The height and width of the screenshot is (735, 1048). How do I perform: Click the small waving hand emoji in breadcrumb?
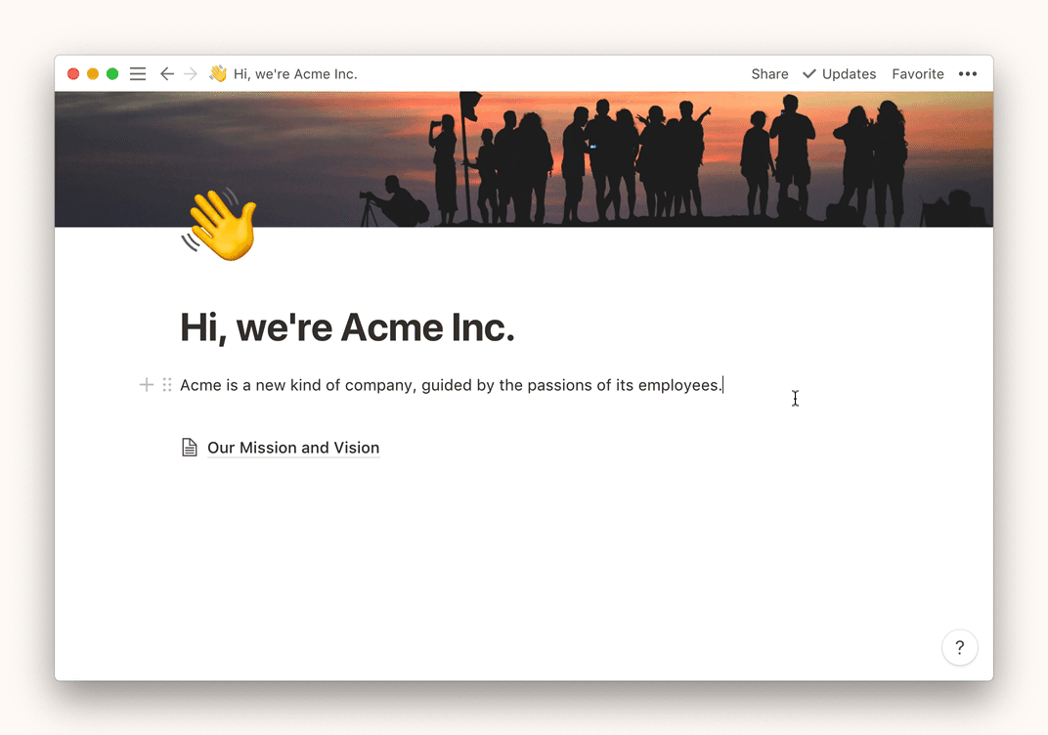[x=218, y=74]
